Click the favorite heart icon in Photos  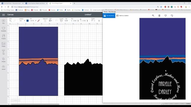coord(166,15)
